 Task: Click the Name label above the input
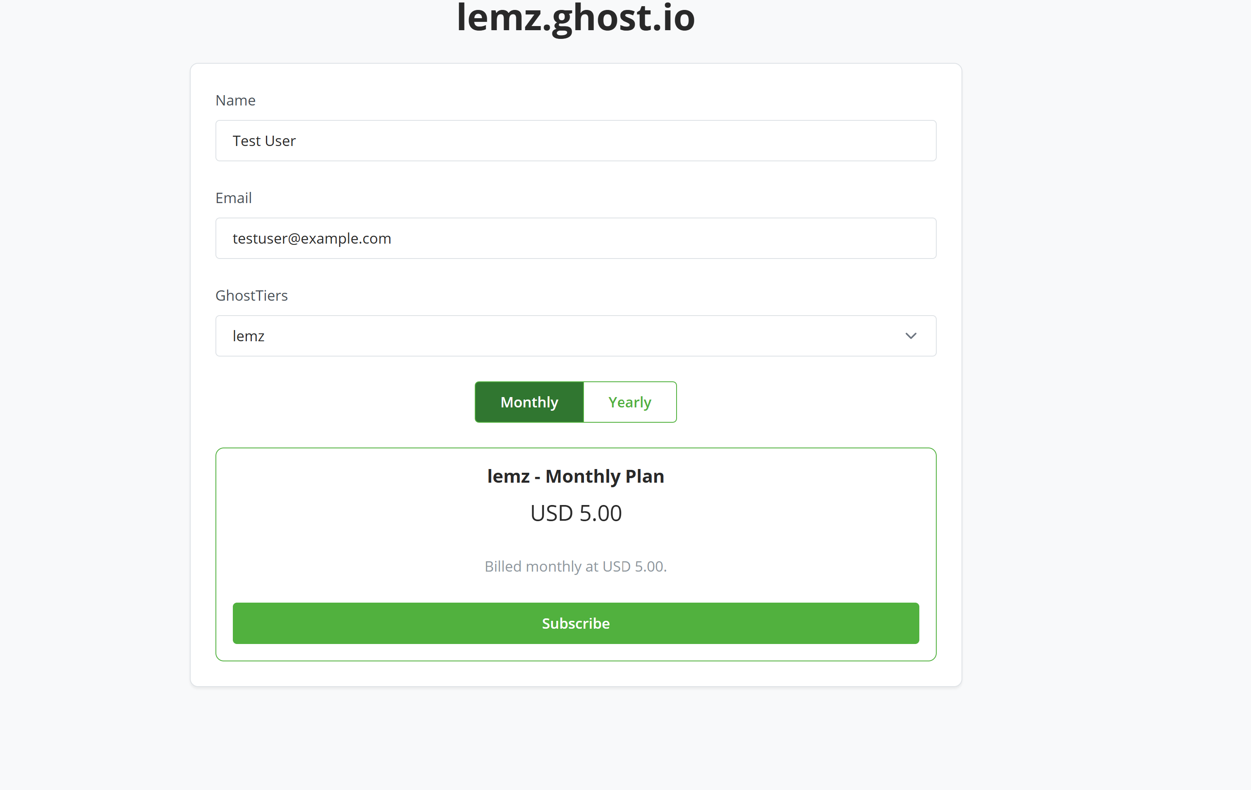pos(235,100)
